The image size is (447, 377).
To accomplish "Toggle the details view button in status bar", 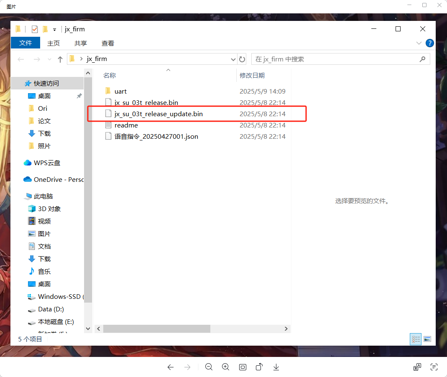I will coord(416,339).
